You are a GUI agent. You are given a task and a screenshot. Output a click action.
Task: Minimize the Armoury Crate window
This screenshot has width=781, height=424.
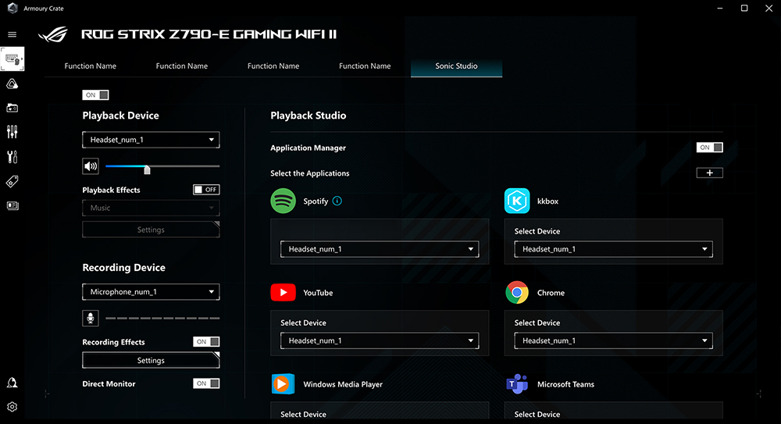click(720, 8)
